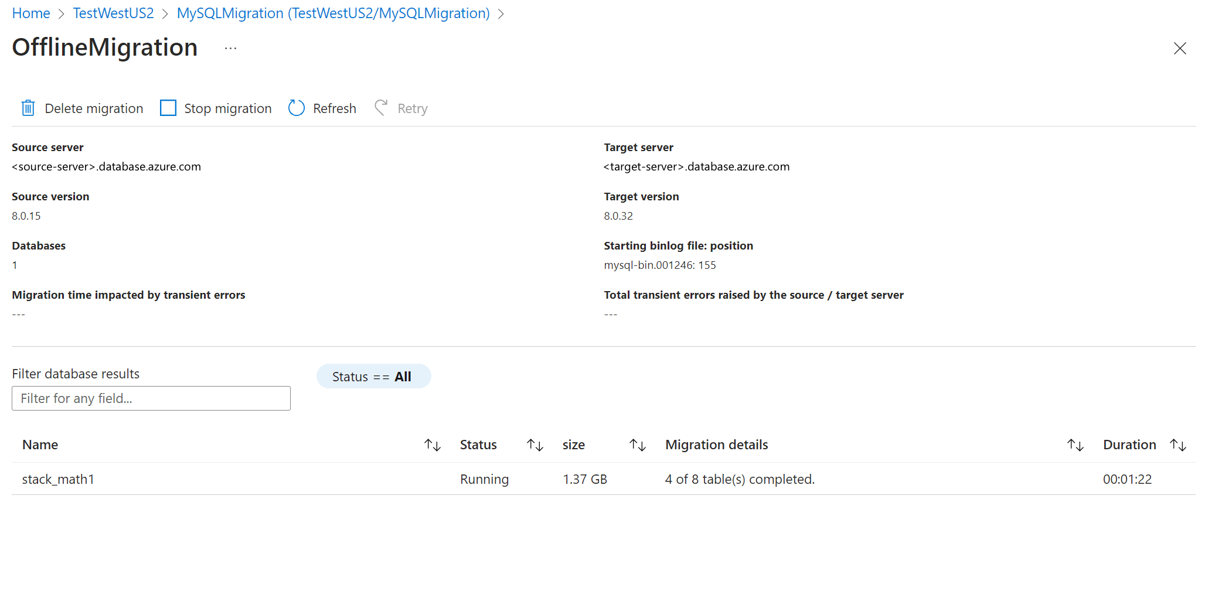Click the Refresh button label

coord(335,108)
